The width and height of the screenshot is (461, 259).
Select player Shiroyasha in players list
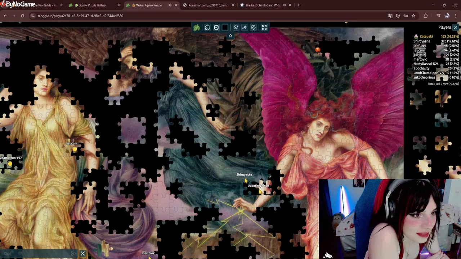[422, 41]
